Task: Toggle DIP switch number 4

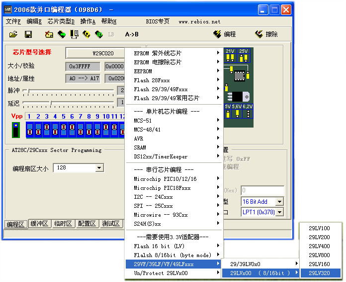Action: (55, 130)
